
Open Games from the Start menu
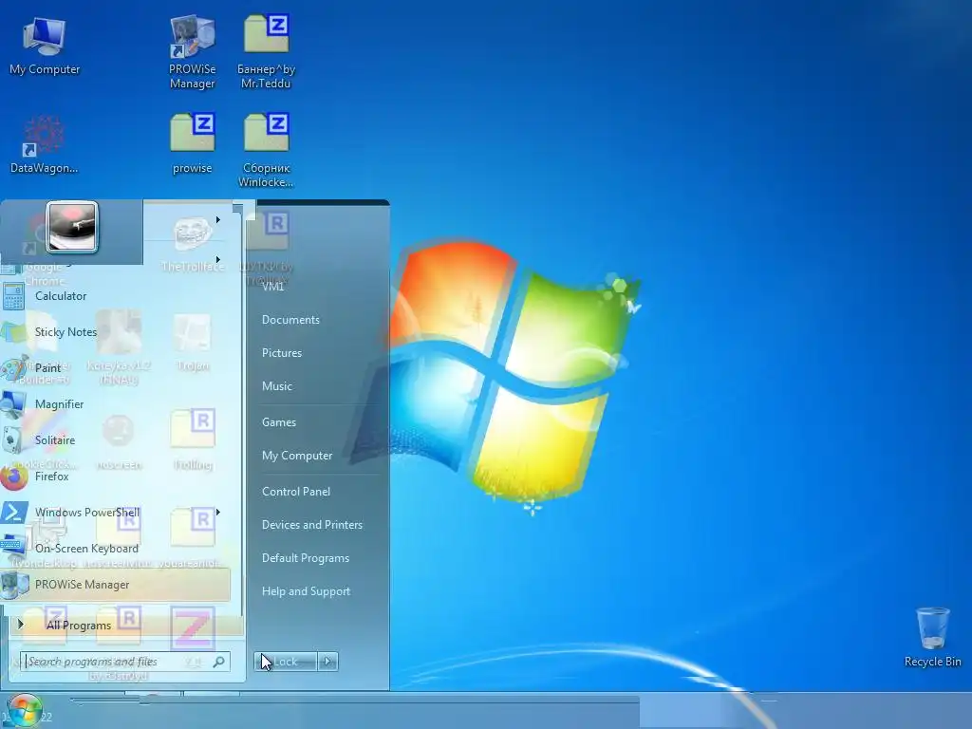(279, 422)
